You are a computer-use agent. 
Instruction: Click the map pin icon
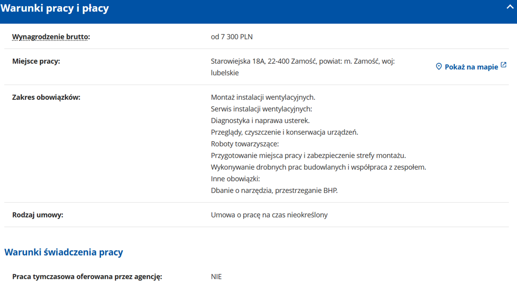439,66
